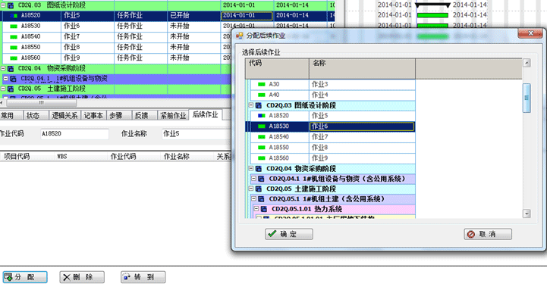Image resolution: width=547 pixels, height=290 pixels.
Task: Click the A18540 icon in the main table
Action: click(x=14, y=36)
